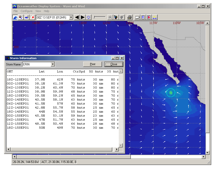This screenshot has height=170, width=216.
Task: Click the 110W longitude label on map
Action: tap(177, 23)
